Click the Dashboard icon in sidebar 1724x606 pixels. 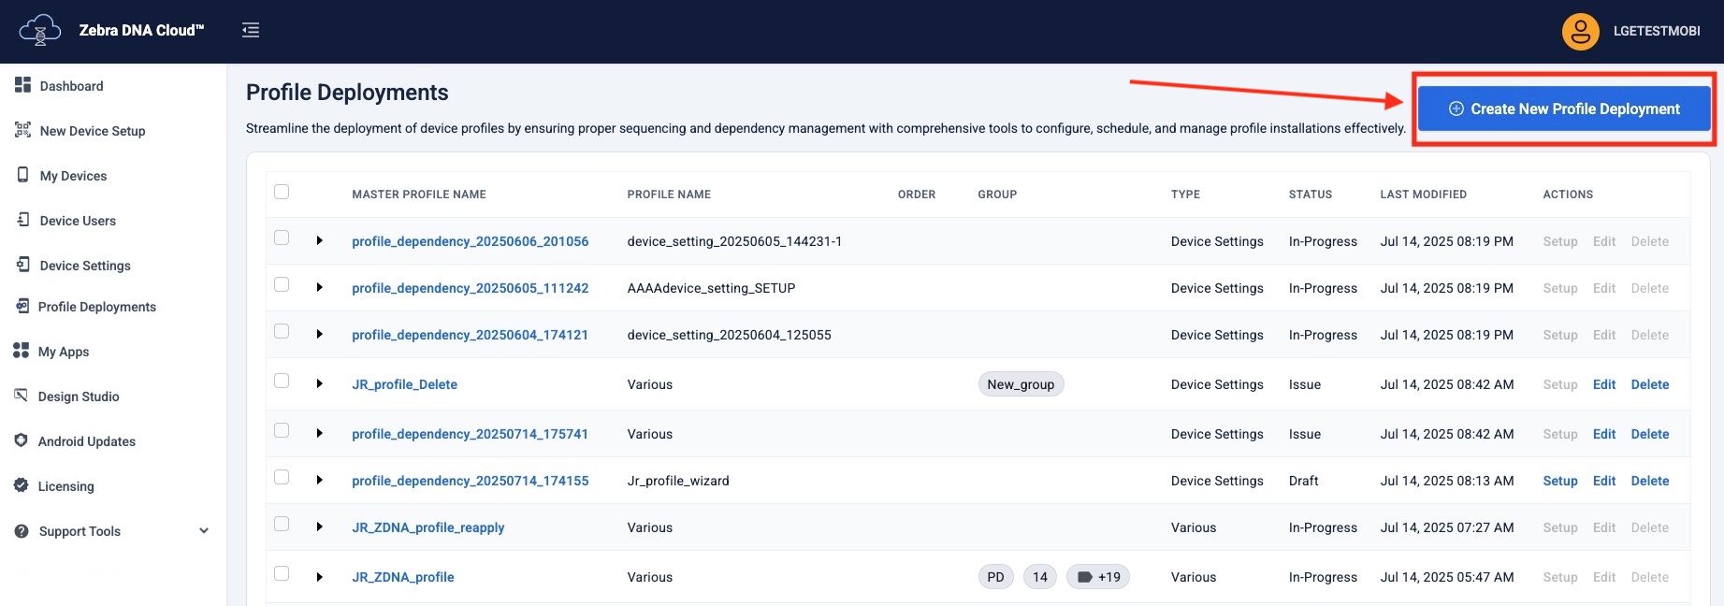click(x=23, y=85)
